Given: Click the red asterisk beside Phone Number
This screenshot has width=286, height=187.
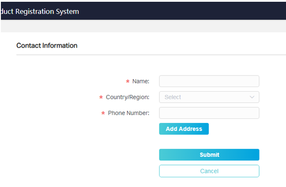Looking at the screenshot, I should click(x=103, y=114).
